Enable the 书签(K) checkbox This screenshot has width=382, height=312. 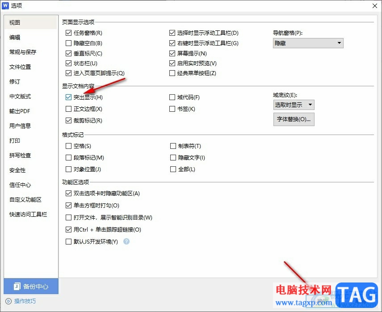[172, 109]
